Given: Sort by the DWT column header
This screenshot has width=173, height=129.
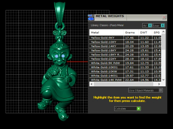Looking at the screenshot, I should coord(145,33).
